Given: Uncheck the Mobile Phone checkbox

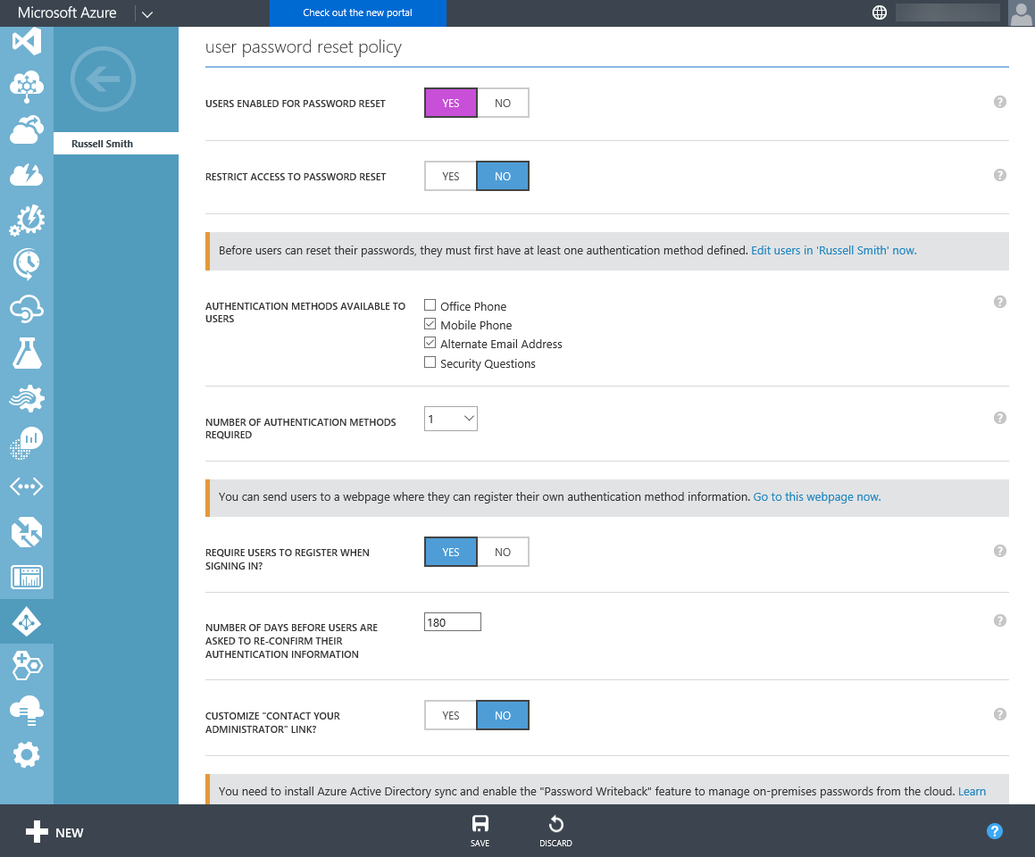Looking at the screenshot, I should (x=430, y=324).
